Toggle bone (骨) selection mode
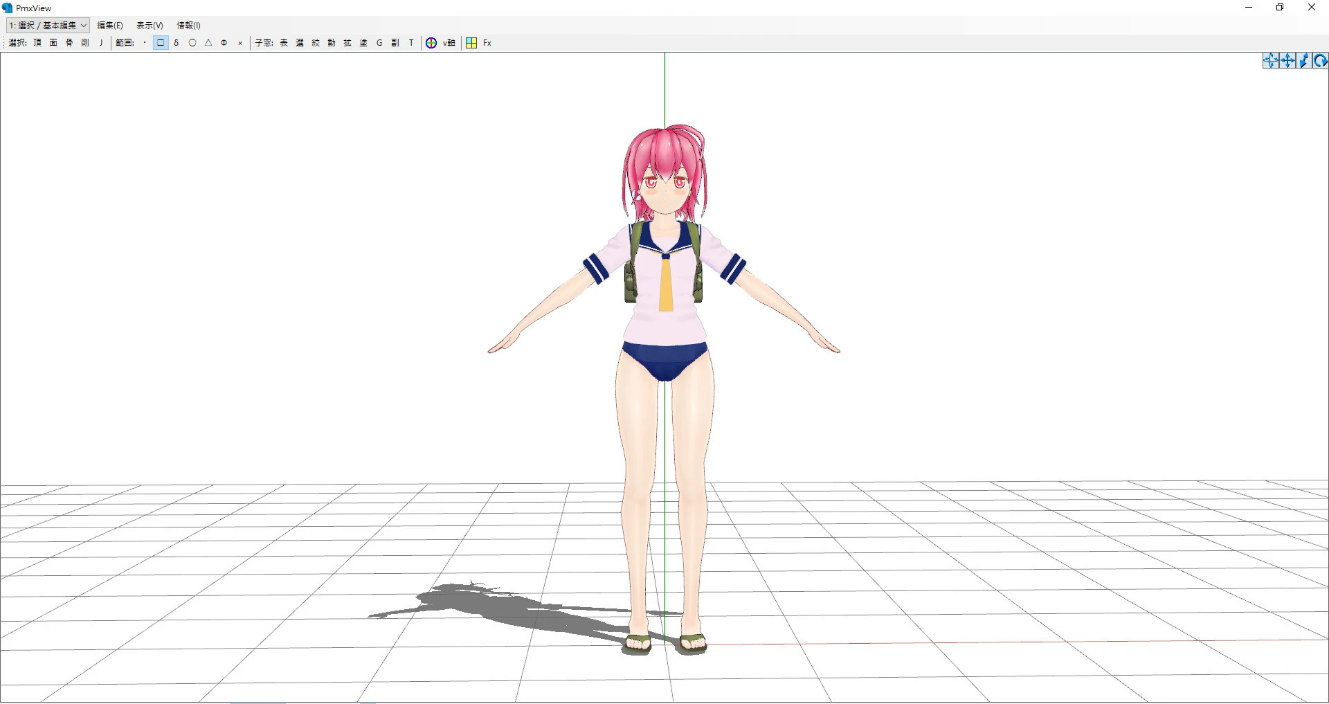The width and height of the screenshot is (1329, 704). (x=69, y=43)
